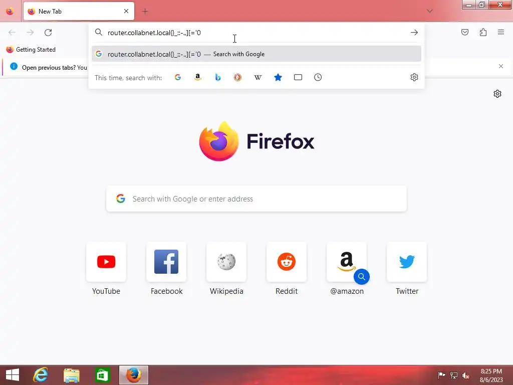Open File Explorer from taskbar
The height and width of the screenshot is (385, 513).
[71, 375]
